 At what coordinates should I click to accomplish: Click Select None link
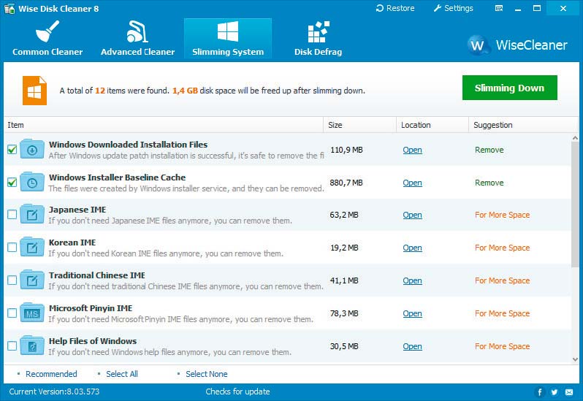tap(206, 374)
